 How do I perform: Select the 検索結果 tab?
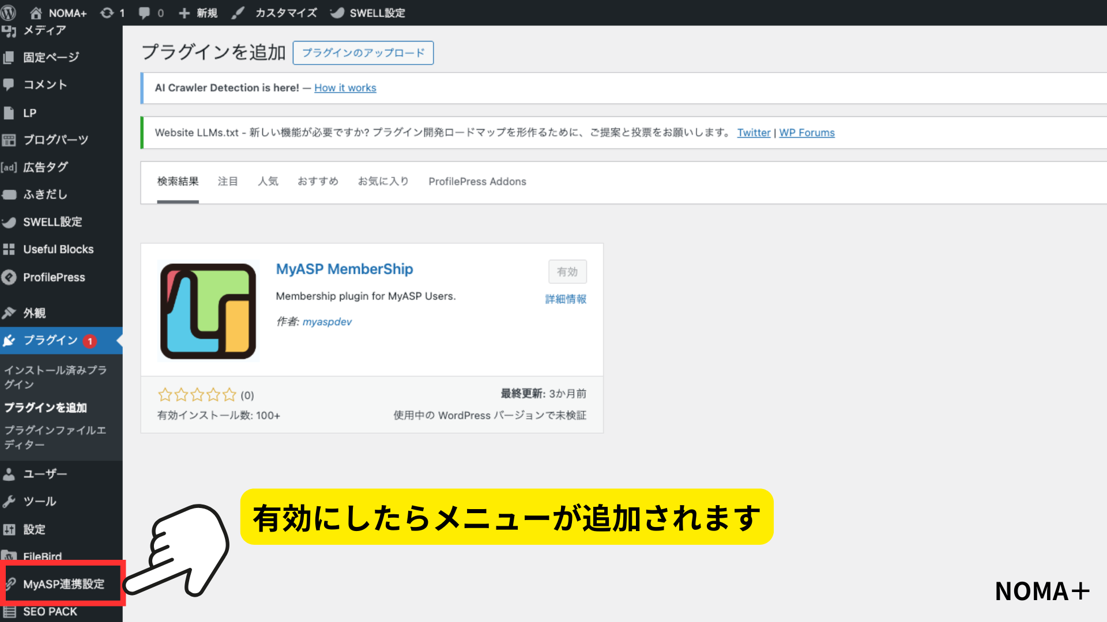(178, 181)
